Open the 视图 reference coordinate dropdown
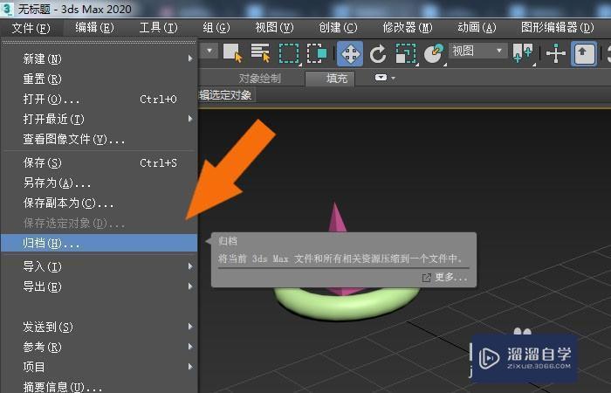Viewport: 611px width, 393px height. tap(478, 51)
